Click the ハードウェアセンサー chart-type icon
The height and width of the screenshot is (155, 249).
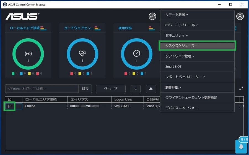(97, 28)
